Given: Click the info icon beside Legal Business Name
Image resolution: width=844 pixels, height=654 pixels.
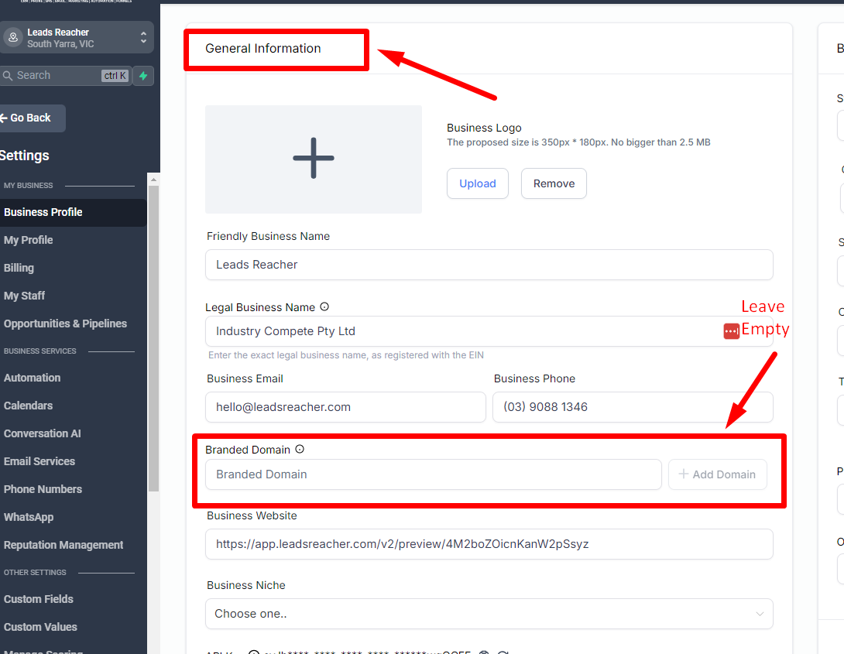Looking at the screenshot, I should (x=324, y=306).
